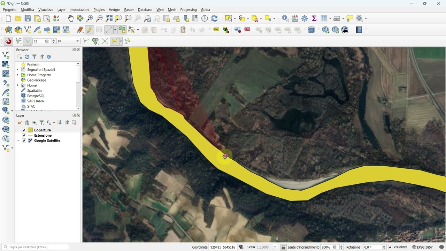Select the Identify Features tool
The height and width of the screenshot is (251, 446).
click(x=285, y=18)
